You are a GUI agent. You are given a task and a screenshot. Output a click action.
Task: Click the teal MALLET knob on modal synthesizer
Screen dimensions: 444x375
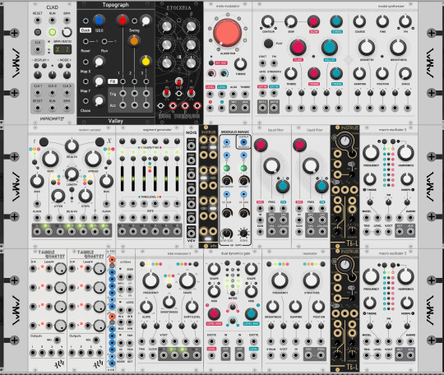point(330,48)
